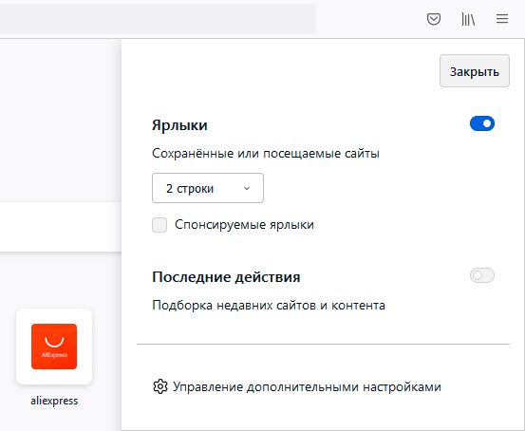The image size is (525, 431).
Task: Click the Ярлыки section heading
Action: tap(179, 125)
